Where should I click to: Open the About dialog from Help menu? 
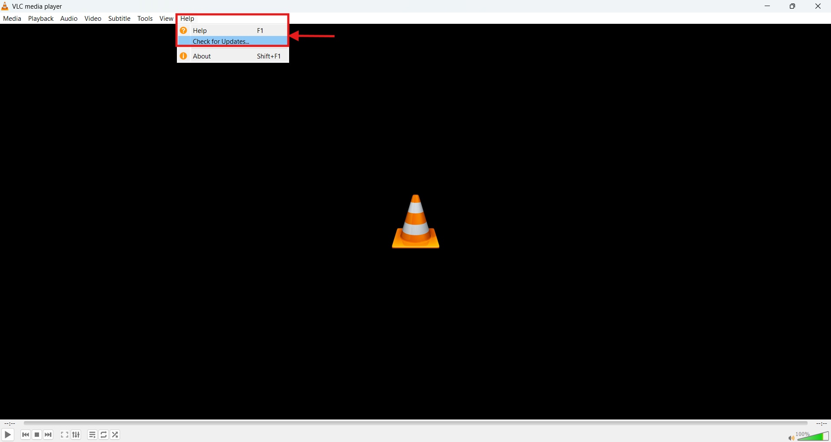[202, 56]
